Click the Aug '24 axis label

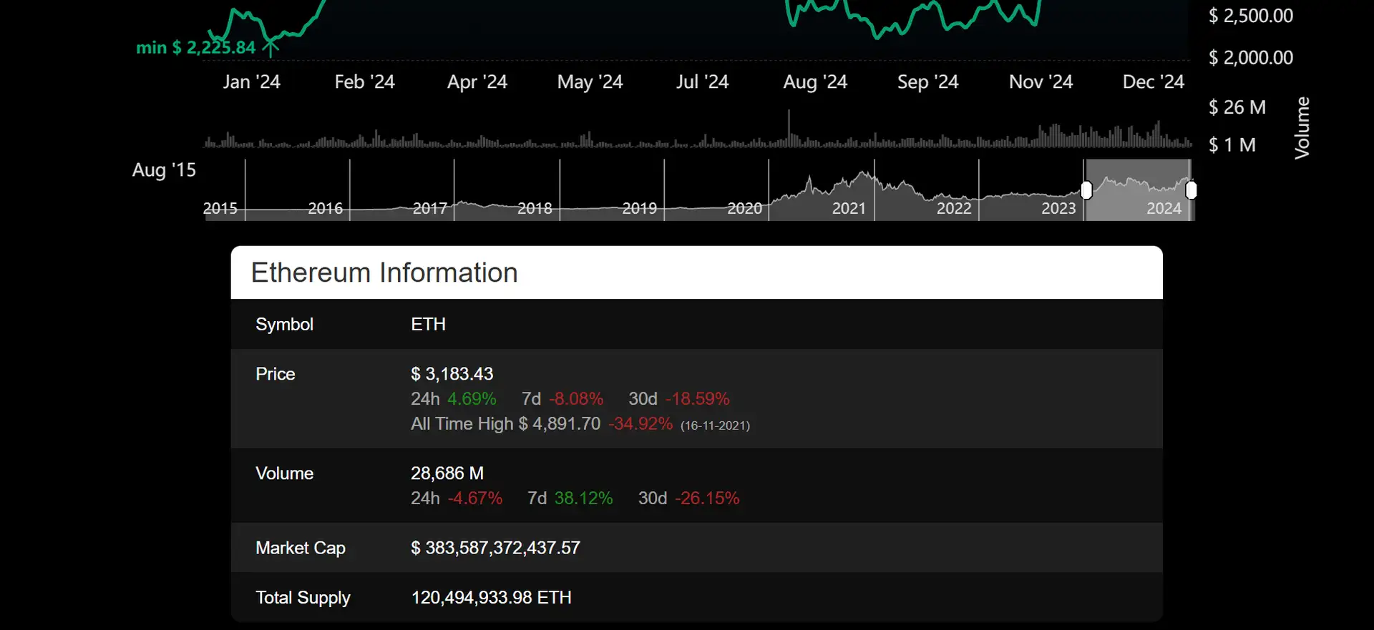(814, 82)
